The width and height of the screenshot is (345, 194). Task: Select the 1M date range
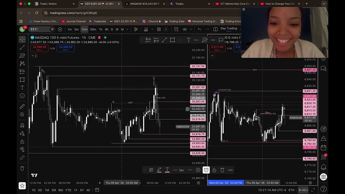[x=47, y=190]
